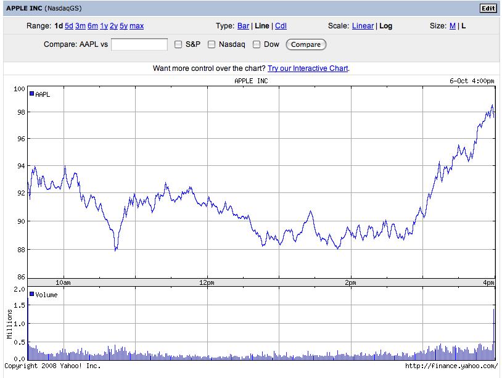Click the http://finance.yahoo.com/ URL text
Screen dimensions: 502x378
tap(451, 366)
